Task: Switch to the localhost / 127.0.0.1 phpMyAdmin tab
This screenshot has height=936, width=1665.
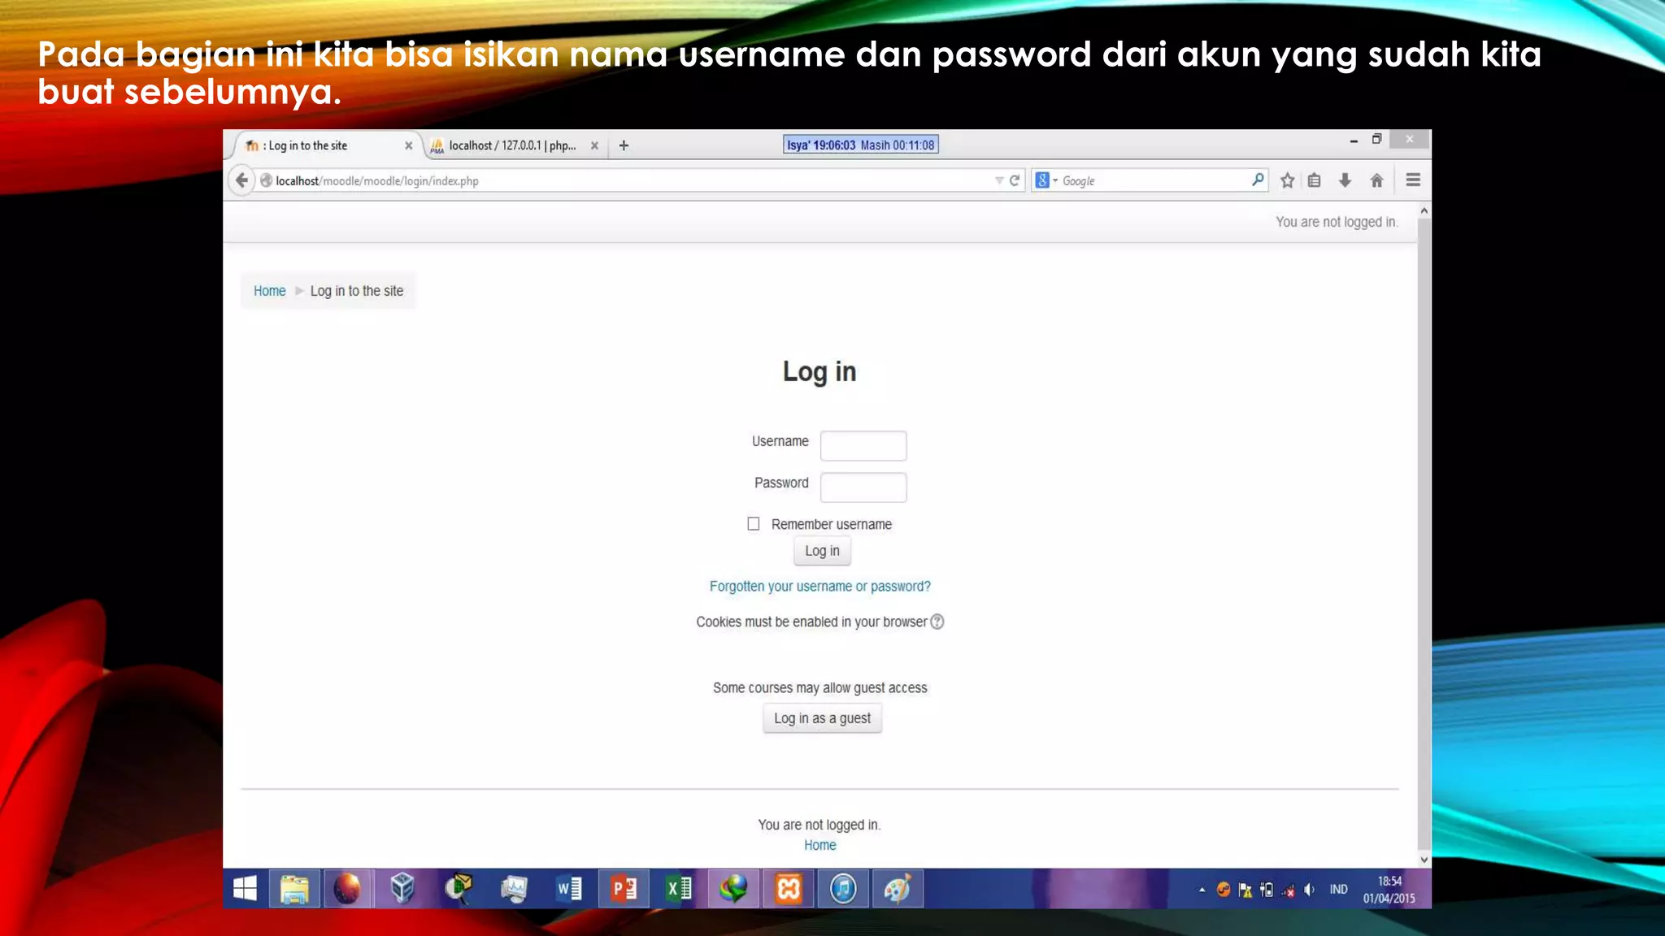Action: click(x=512, y=145)
